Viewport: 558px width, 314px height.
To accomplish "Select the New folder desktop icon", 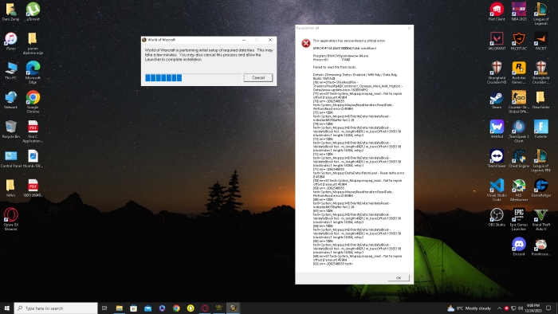I will (540, 100).
